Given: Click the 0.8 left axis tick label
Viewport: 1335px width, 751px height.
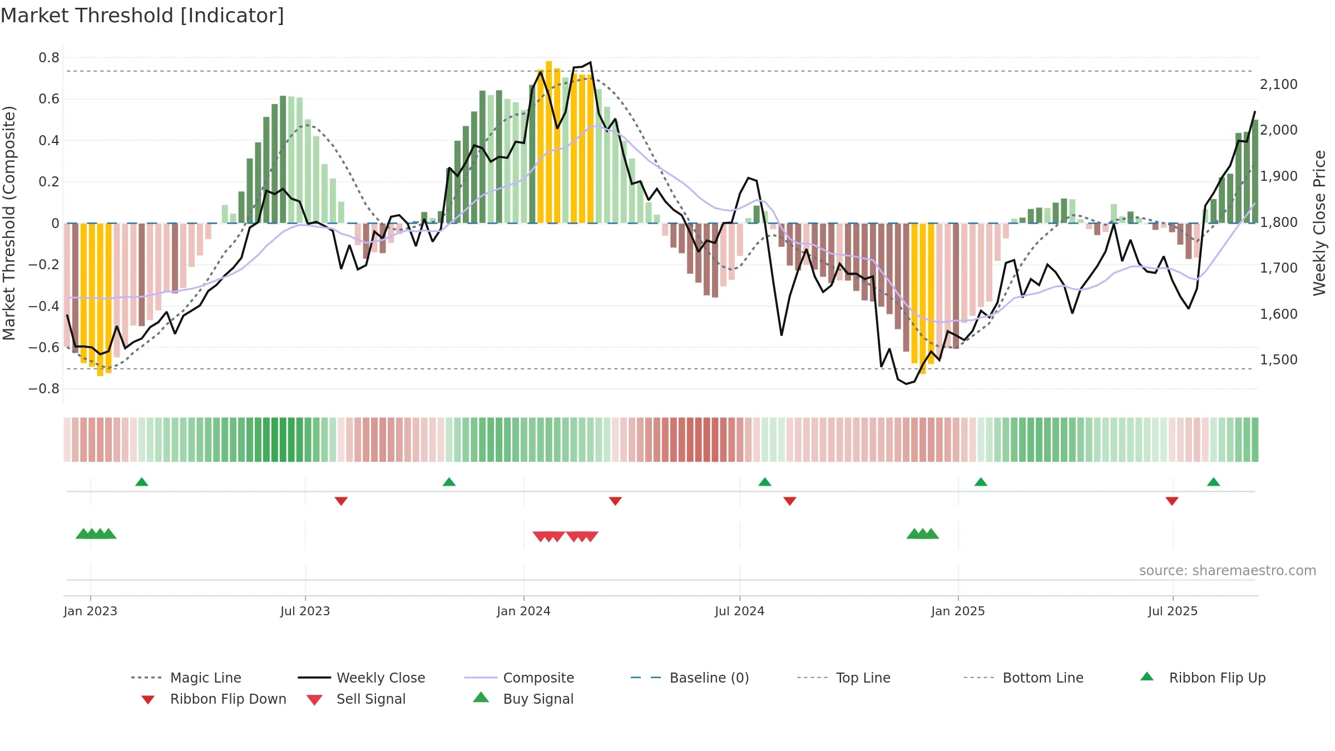Looking at the screenshot, I should [x=49, y=58].
